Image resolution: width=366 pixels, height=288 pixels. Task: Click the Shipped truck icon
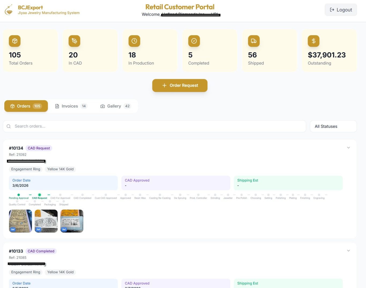coord(254,41)
